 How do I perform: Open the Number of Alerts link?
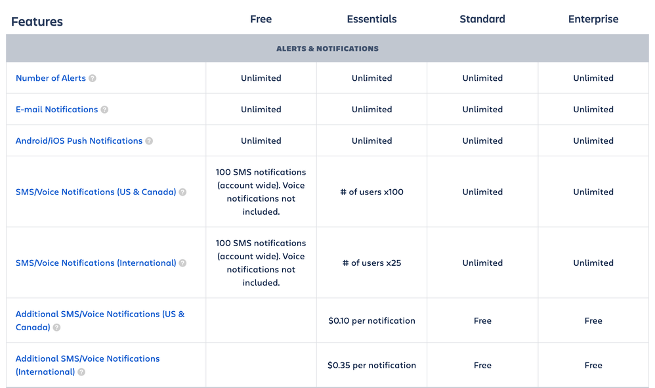(x=51, y=78)
